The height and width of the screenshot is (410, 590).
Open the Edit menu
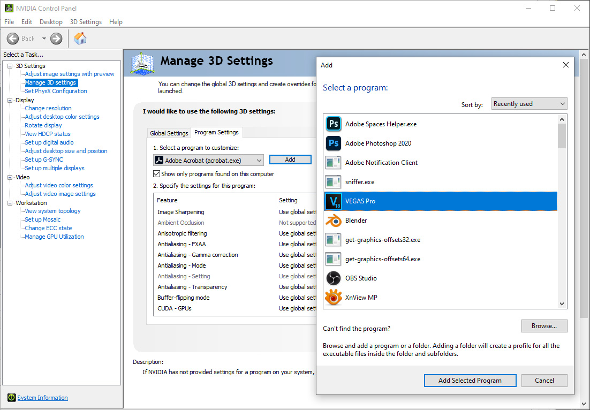(x=27, y=22)
